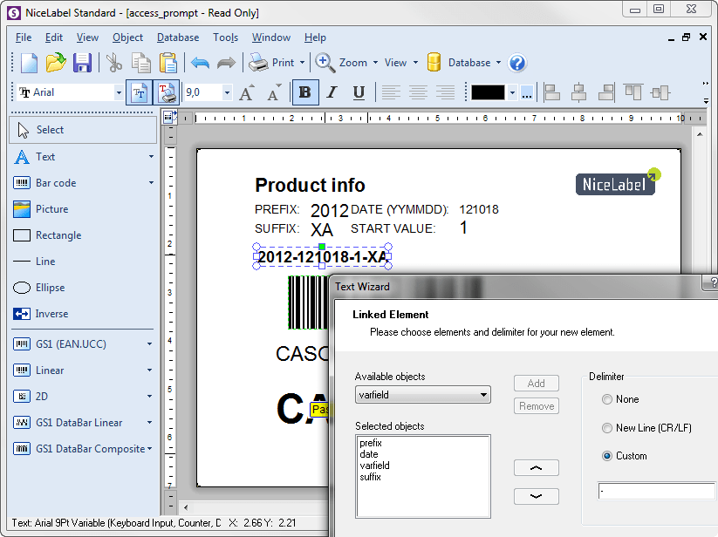This screenshot has width=718, height=537.
Task: Select the Picture tool
Action: coord(51,209)
